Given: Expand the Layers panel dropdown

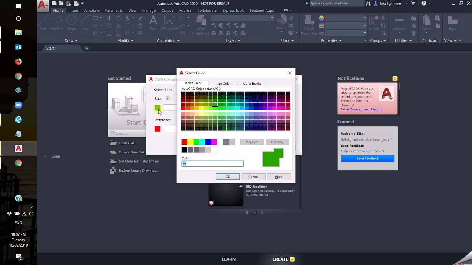Looking at the screenshot, I should coord(233,41).
